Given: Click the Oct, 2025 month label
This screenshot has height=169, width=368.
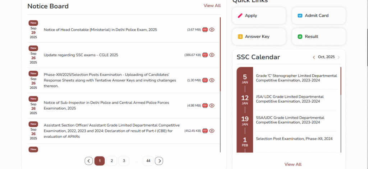Looking at the screenshot, I should pyautogui.click(x=326, y=57).
